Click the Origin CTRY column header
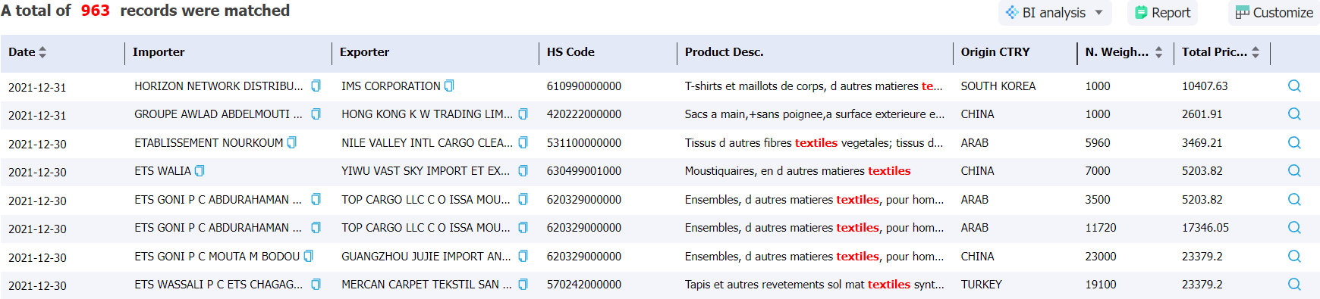Viewport: 1320px width, 299px height. click(x=995, y=52)
